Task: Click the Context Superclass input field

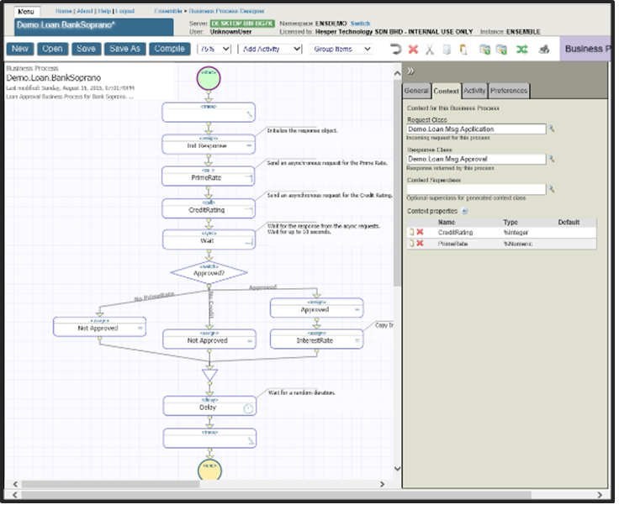Action: pos(476,189)
